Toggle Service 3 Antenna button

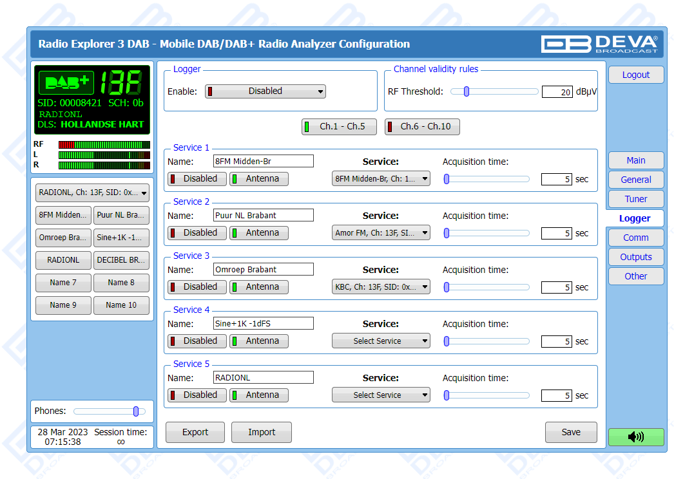click(260, 287)
